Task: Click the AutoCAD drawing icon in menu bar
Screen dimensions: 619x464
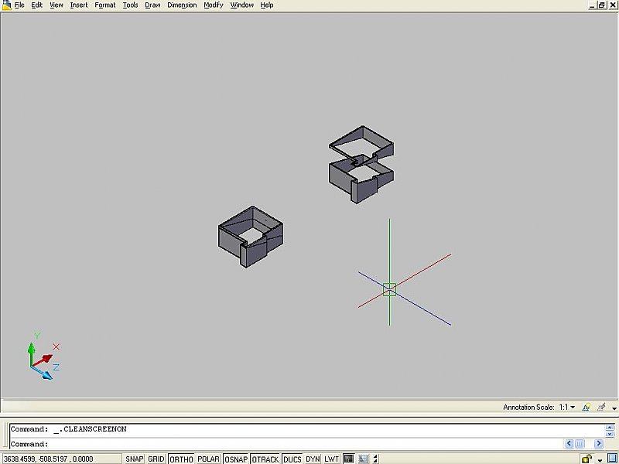Action: coord(6,5)
